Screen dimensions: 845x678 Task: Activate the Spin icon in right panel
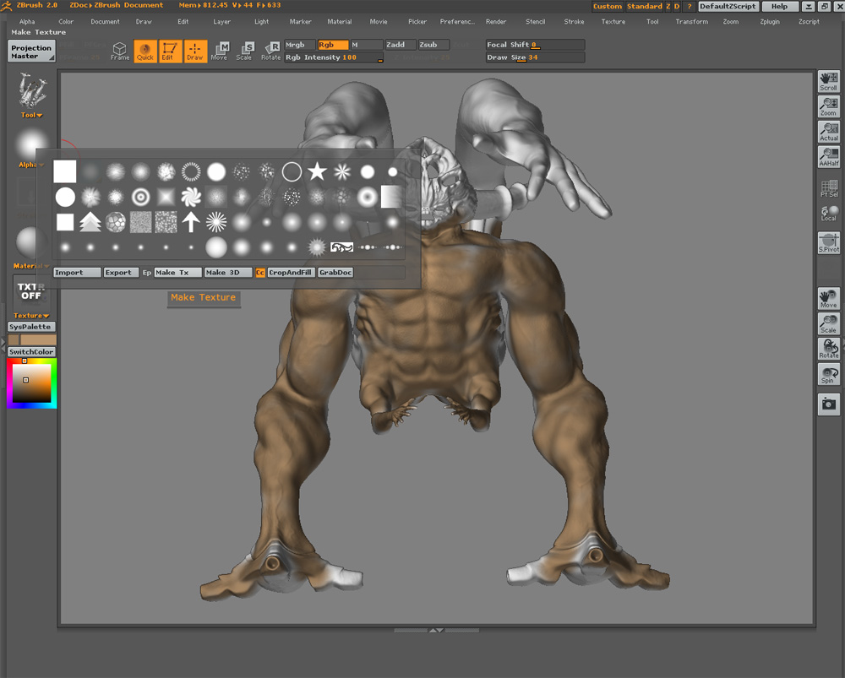pos(828,376)
